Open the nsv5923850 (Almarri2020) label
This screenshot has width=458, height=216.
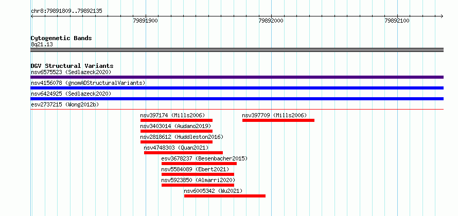198,180
